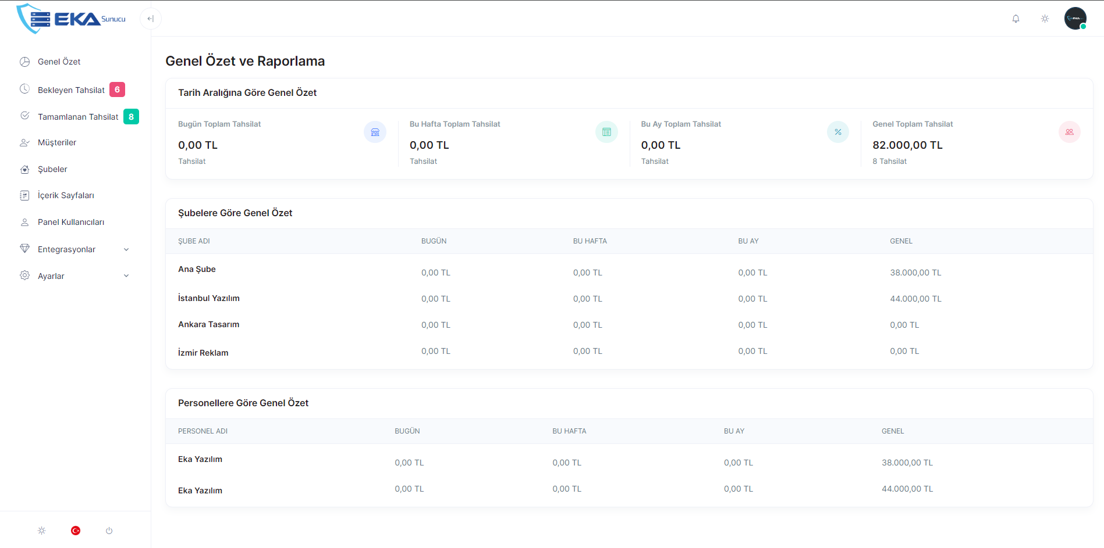This screenshot has height=548, width=1104.
Task: Click the Genel Özet ve Raporlama page title
Action: 245,61
